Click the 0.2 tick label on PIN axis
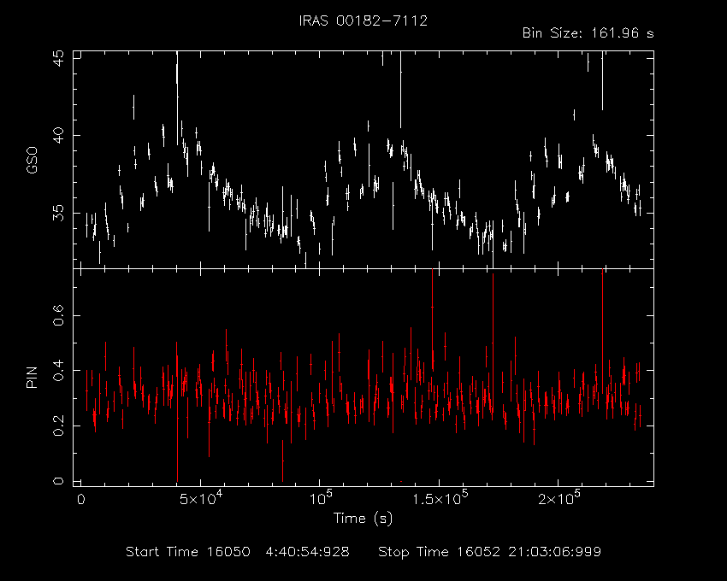 tap(59, 425)
